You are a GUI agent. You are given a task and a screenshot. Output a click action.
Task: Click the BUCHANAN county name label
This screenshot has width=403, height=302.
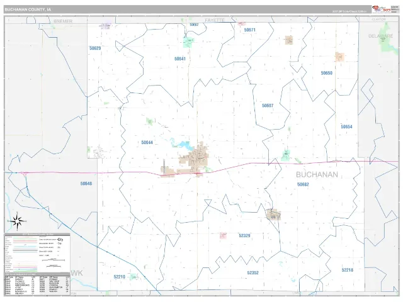(317, 175)
